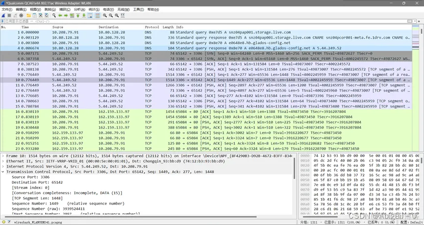Reset text to normal size
The image size is (424, 225).
coord(117,15)
